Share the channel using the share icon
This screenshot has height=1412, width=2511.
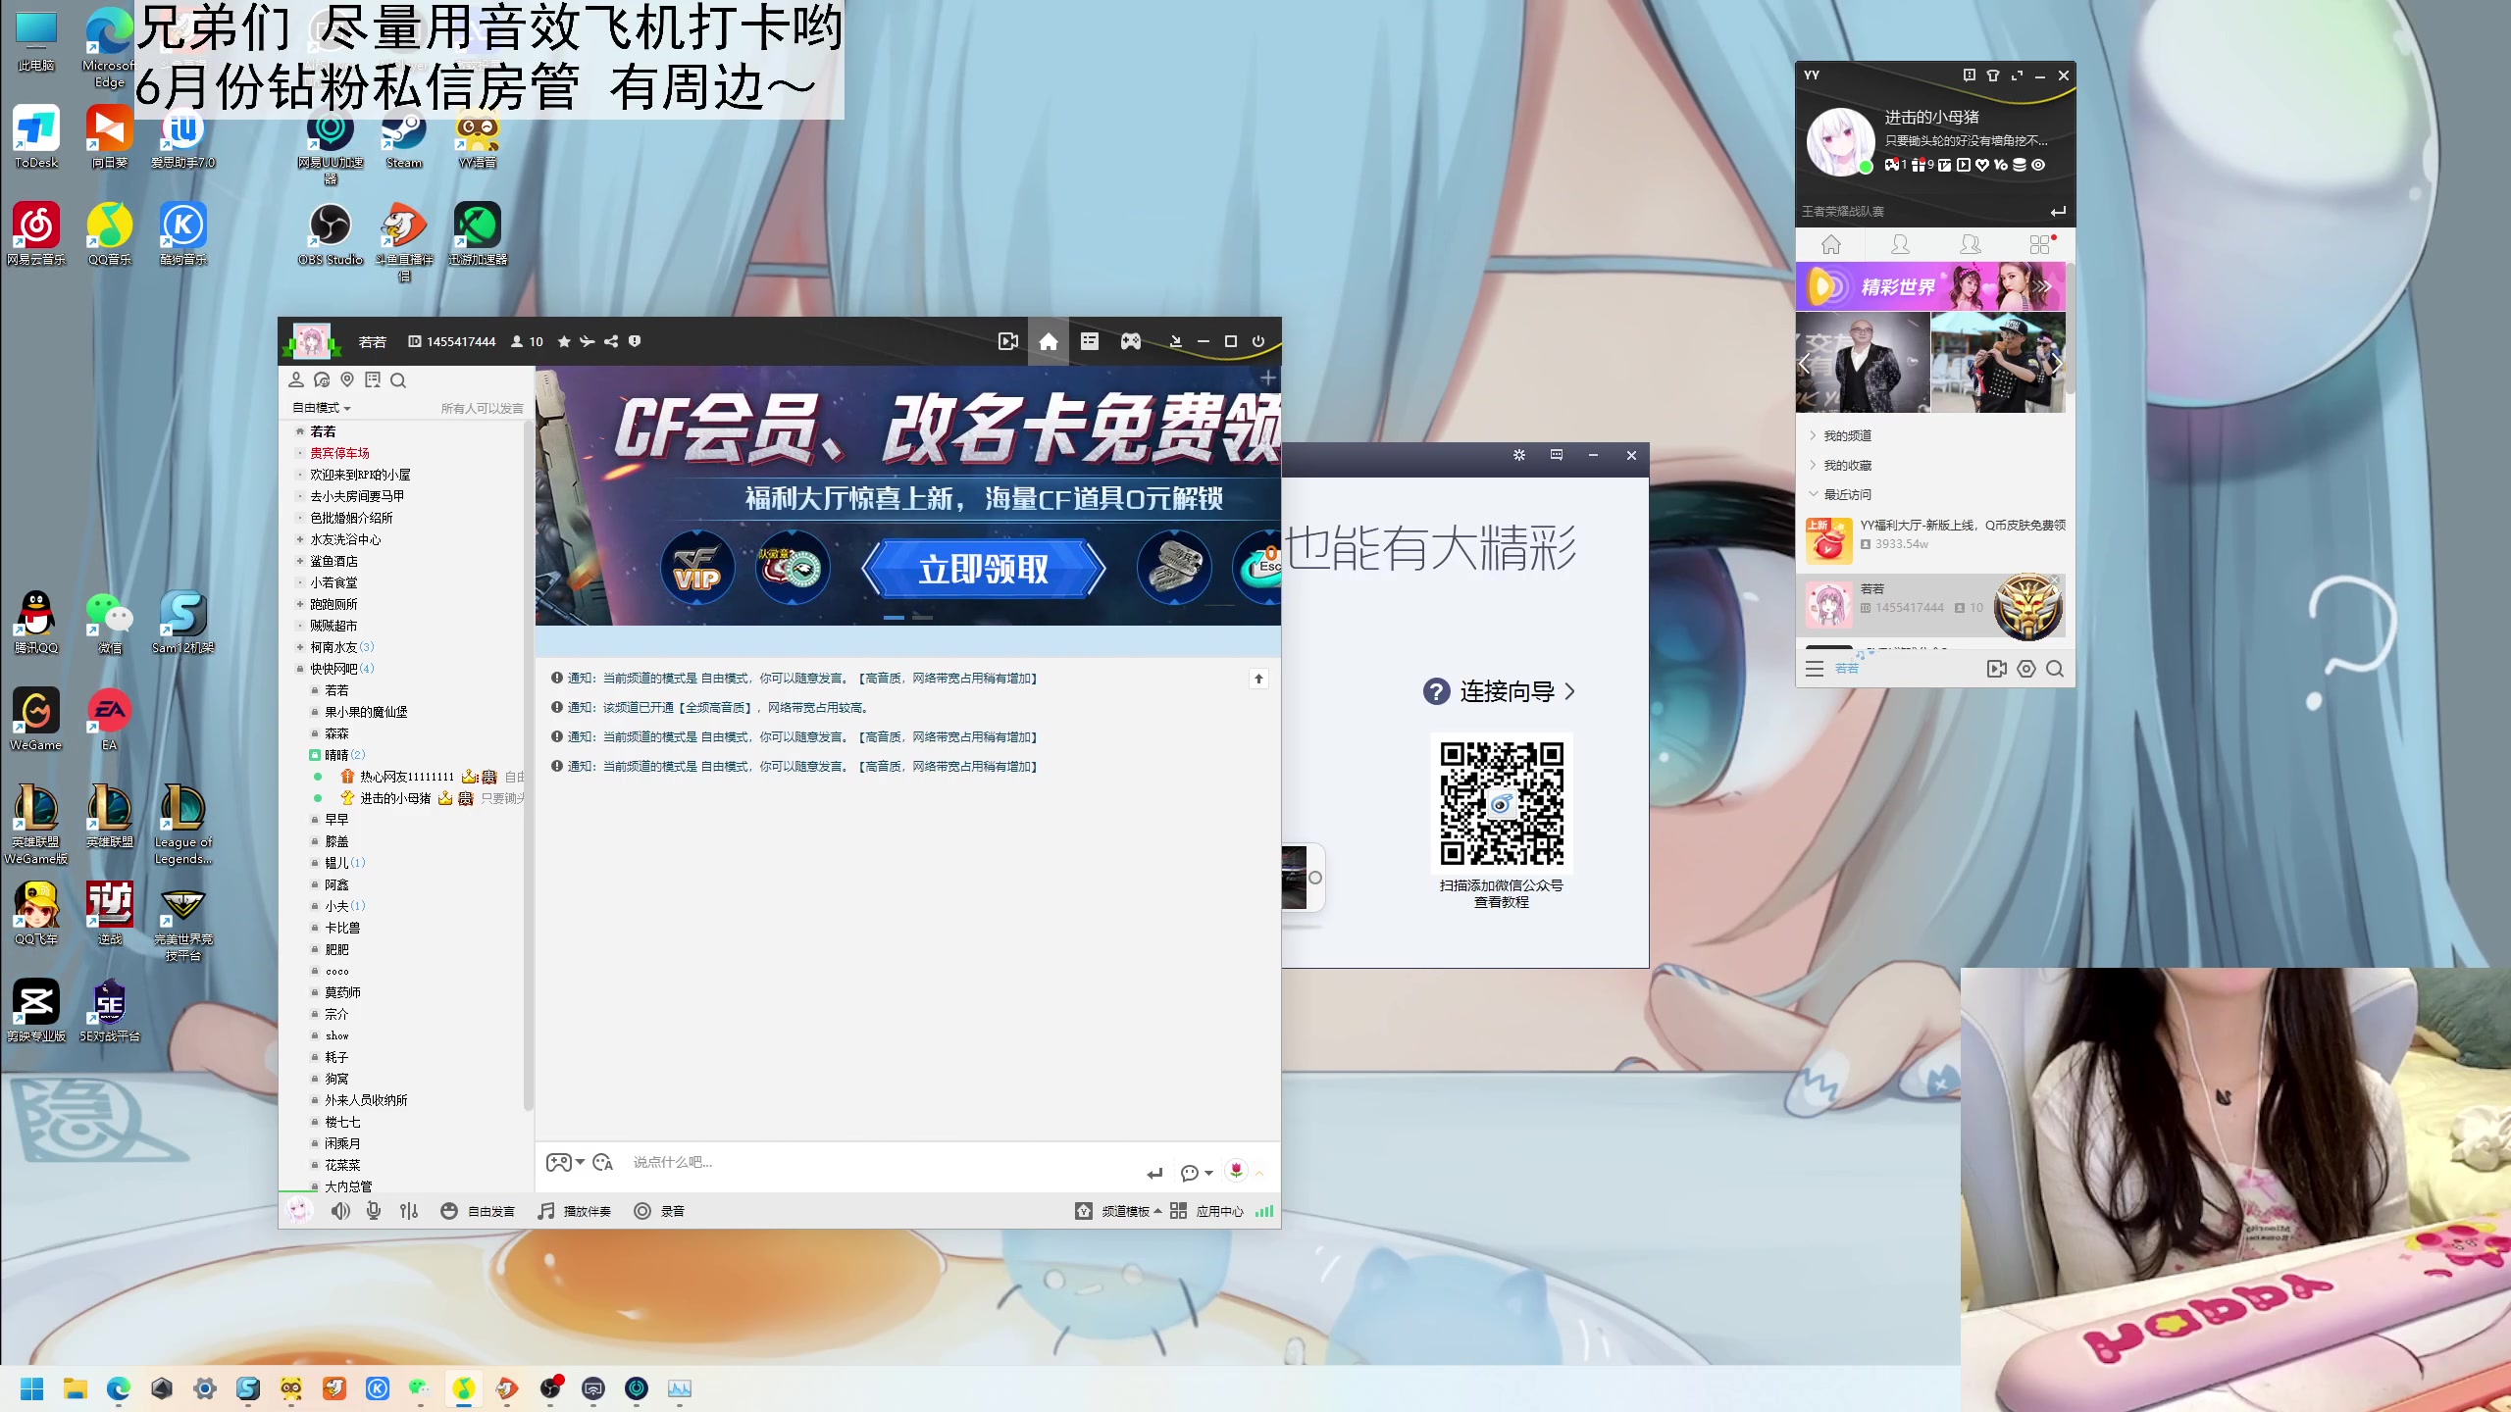pos(611,341)
